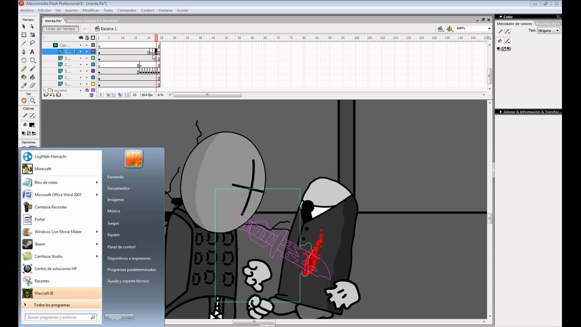Switch to Madness combat 6.5 Sheet.fla tab
This screenshot has height=327, width=581.
coord(93,21)
